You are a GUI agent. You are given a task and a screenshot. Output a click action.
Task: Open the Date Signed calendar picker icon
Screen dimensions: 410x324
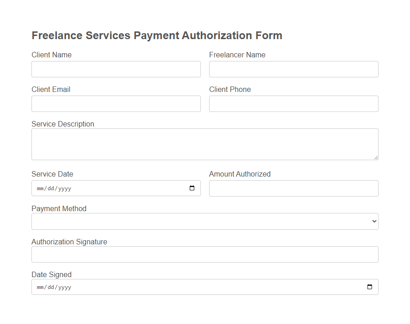tap(370, 287)
